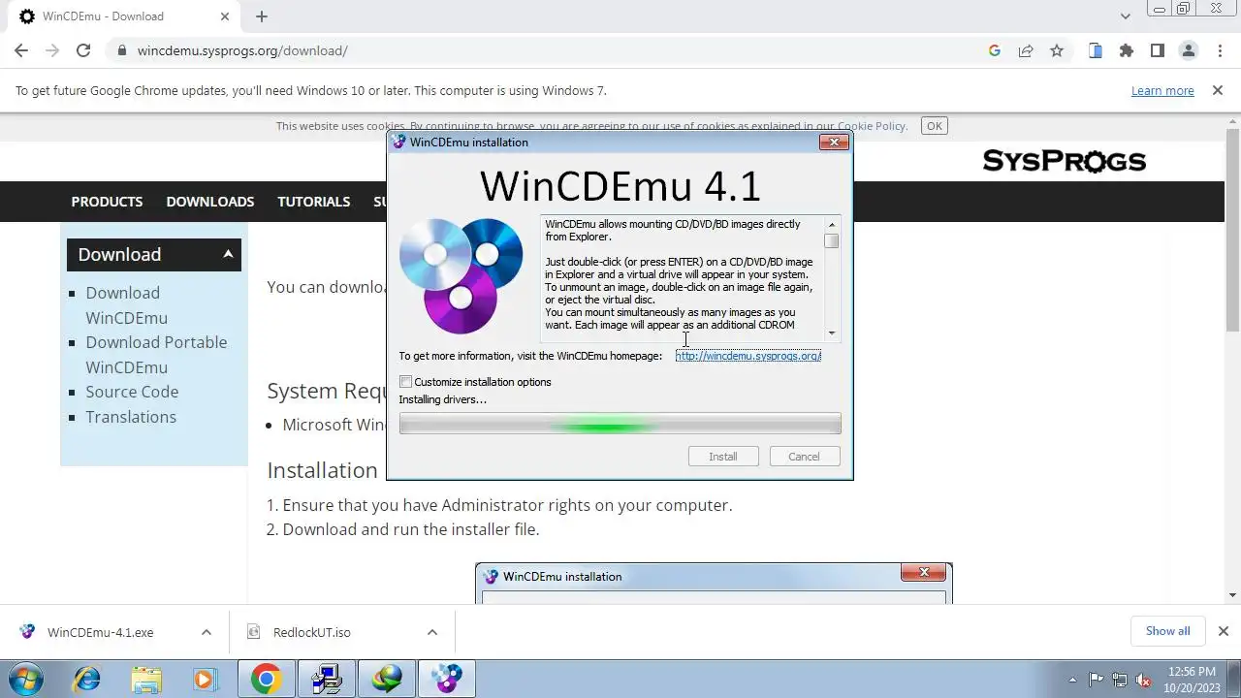Click the address bar URL field
The height and width of the screenshot is (698, 1241).
click(543, 50)
